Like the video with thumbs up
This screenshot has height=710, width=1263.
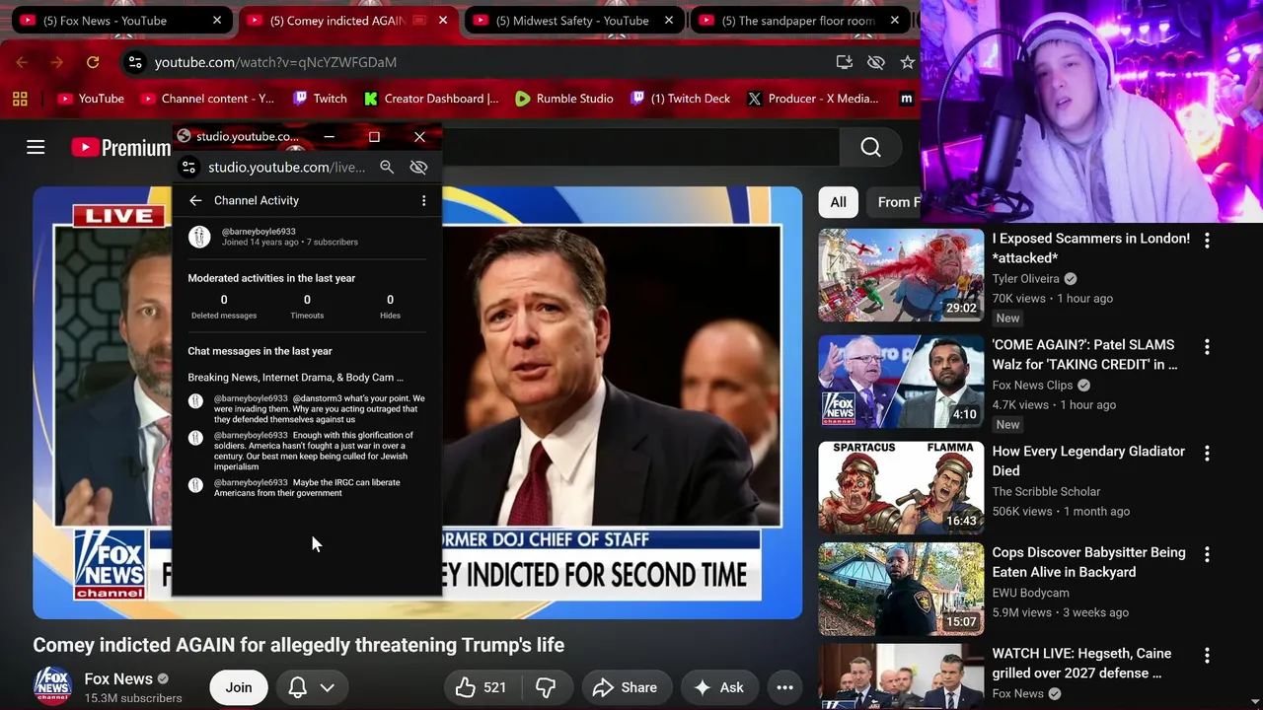481,687
